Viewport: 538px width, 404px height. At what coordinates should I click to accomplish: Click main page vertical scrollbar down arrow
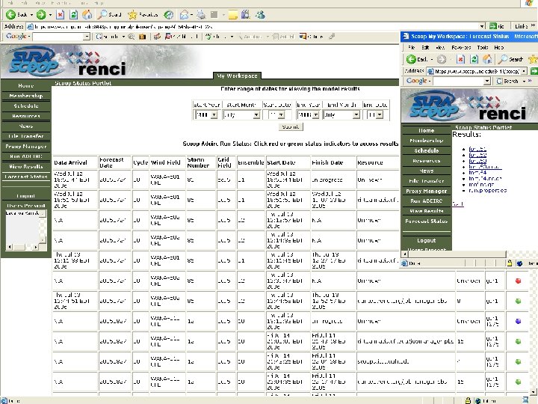pos(534,391)
